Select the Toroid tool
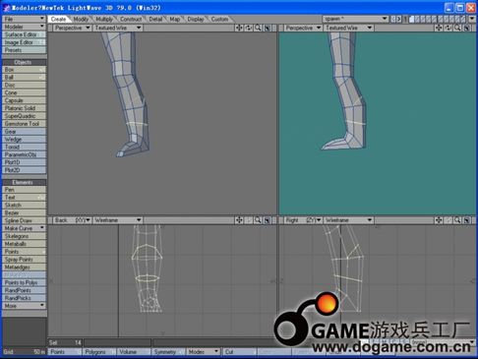The height and width of the screenshot is (359, 478). tap(24, 147)
